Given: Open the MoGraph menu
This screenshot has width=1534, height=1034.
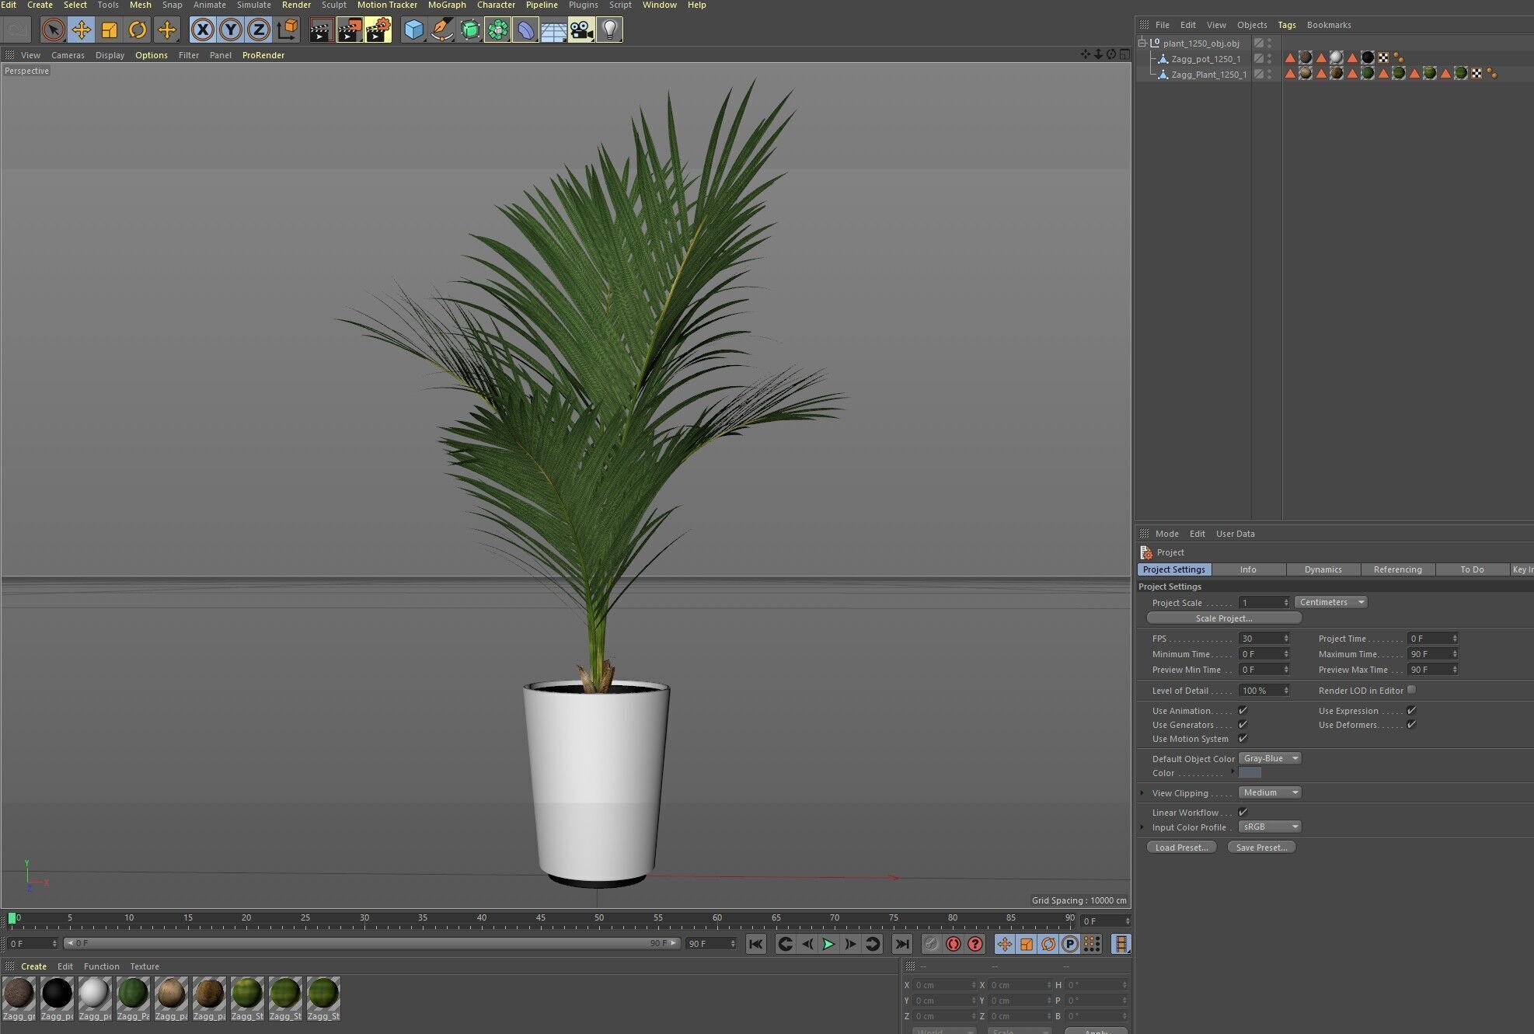Looking at the screenshot, I should [x=447, y=5].
